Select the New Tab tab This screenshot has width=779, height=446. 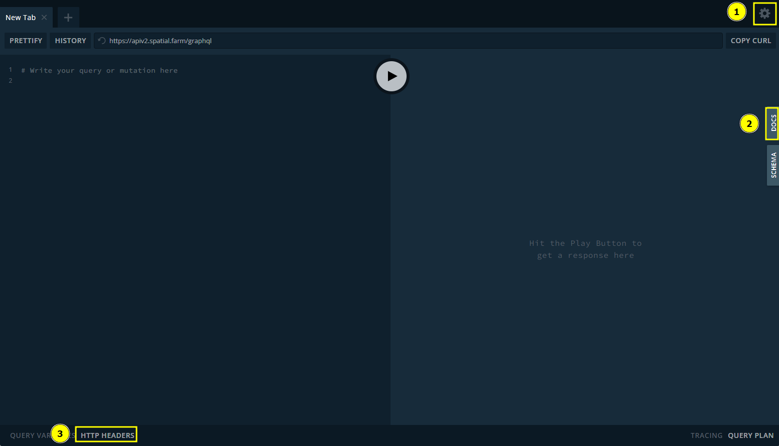(21, 18)
